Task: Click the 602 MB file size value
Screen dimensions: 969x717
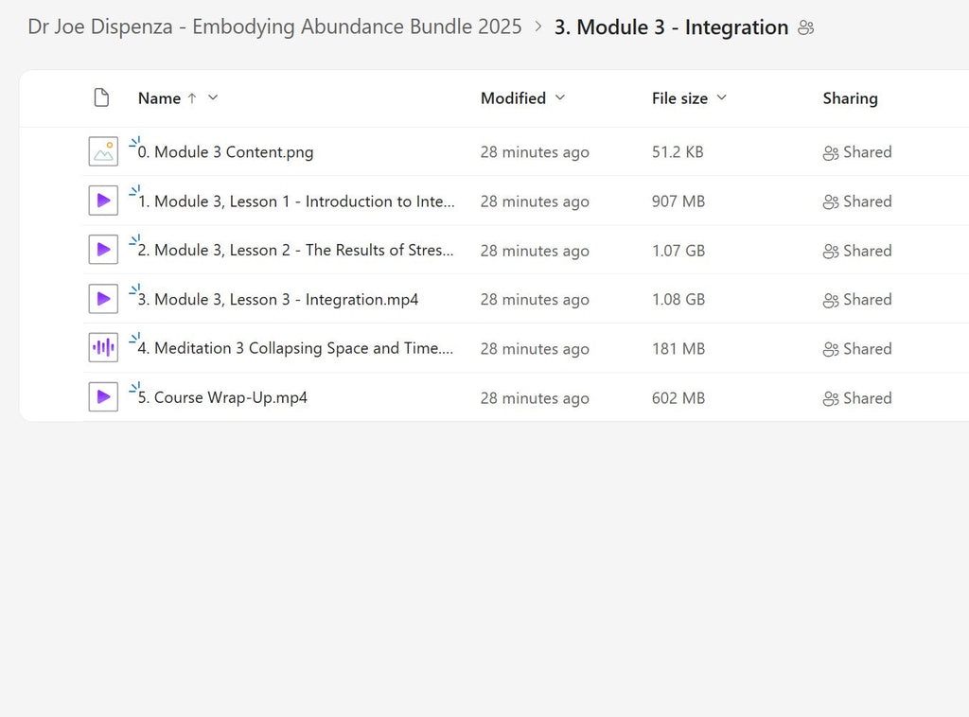Action: tap(678, 398)
